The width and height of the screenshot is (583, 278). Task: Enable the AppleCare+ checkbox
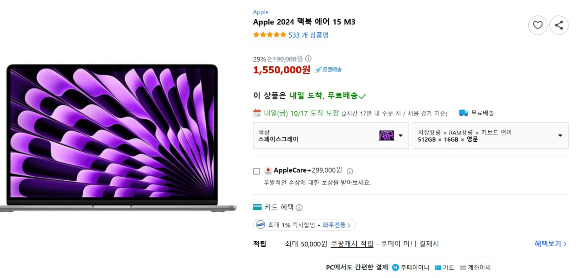point(256,171)
